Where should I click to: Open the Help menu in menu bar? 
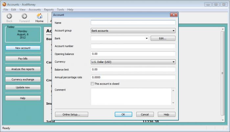pyautogui.click(x=70, y=10)
